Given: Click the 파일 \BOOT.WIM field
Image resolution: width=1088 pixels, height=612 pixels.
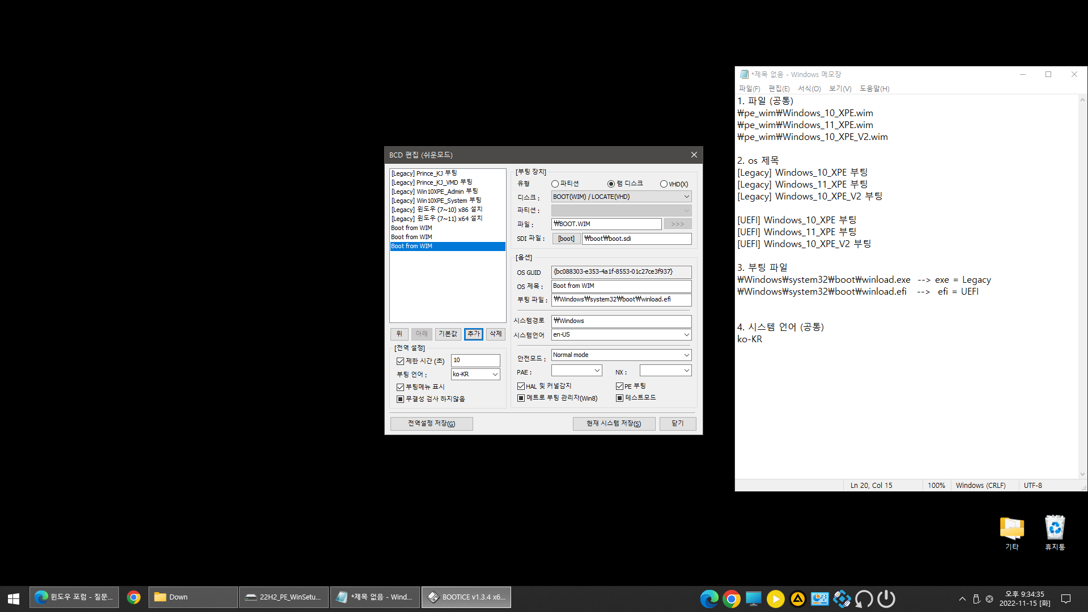Looking at the screenshot, I should point(606,224).
